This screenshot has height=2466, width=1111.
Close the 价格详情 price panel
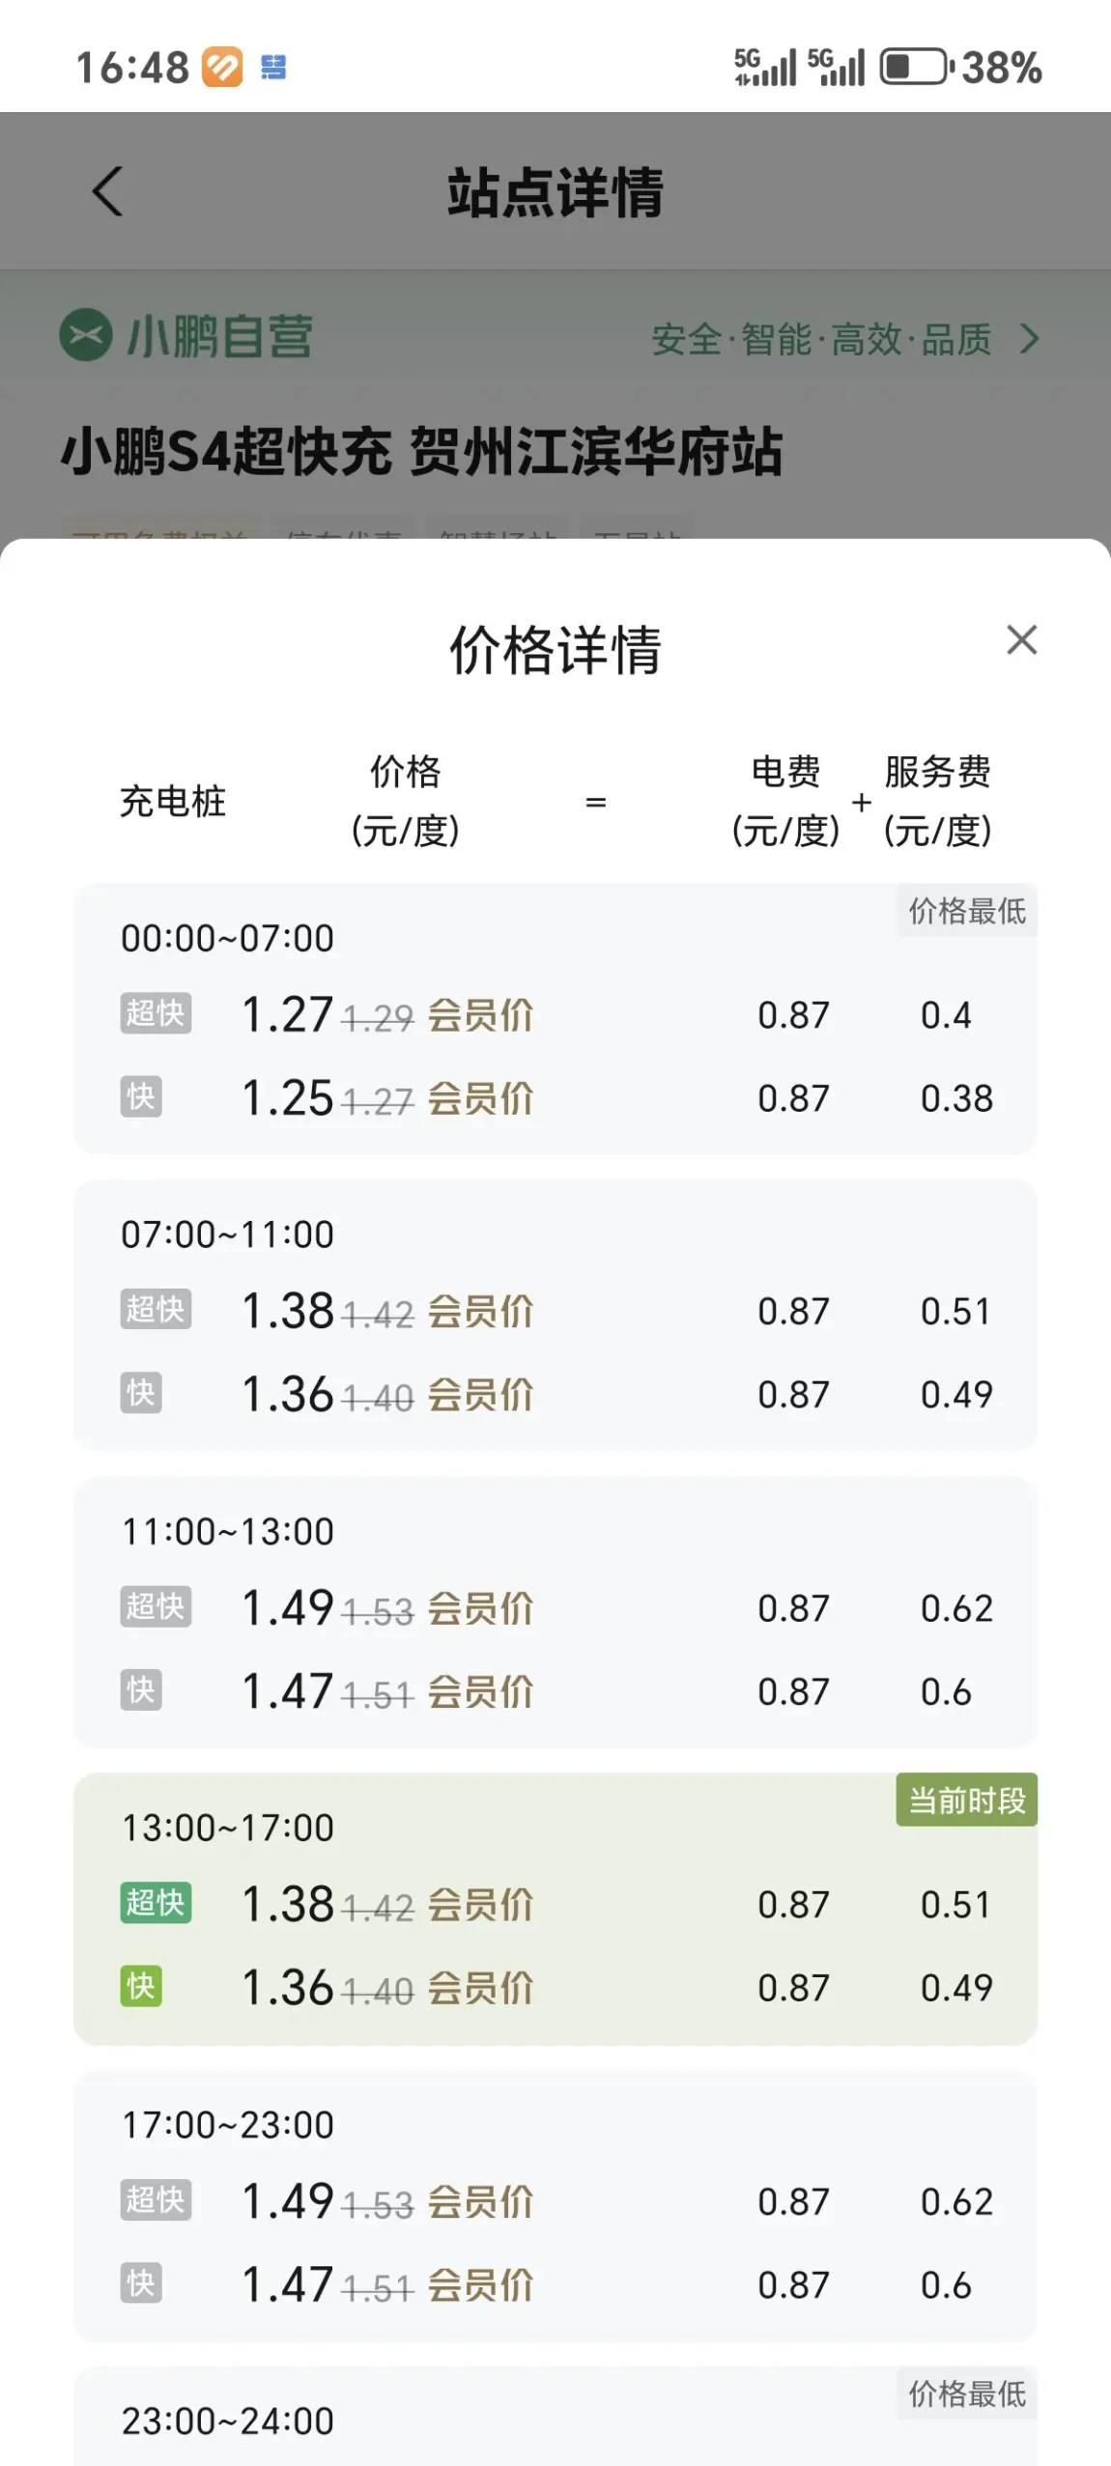[x=1021, y=639]
